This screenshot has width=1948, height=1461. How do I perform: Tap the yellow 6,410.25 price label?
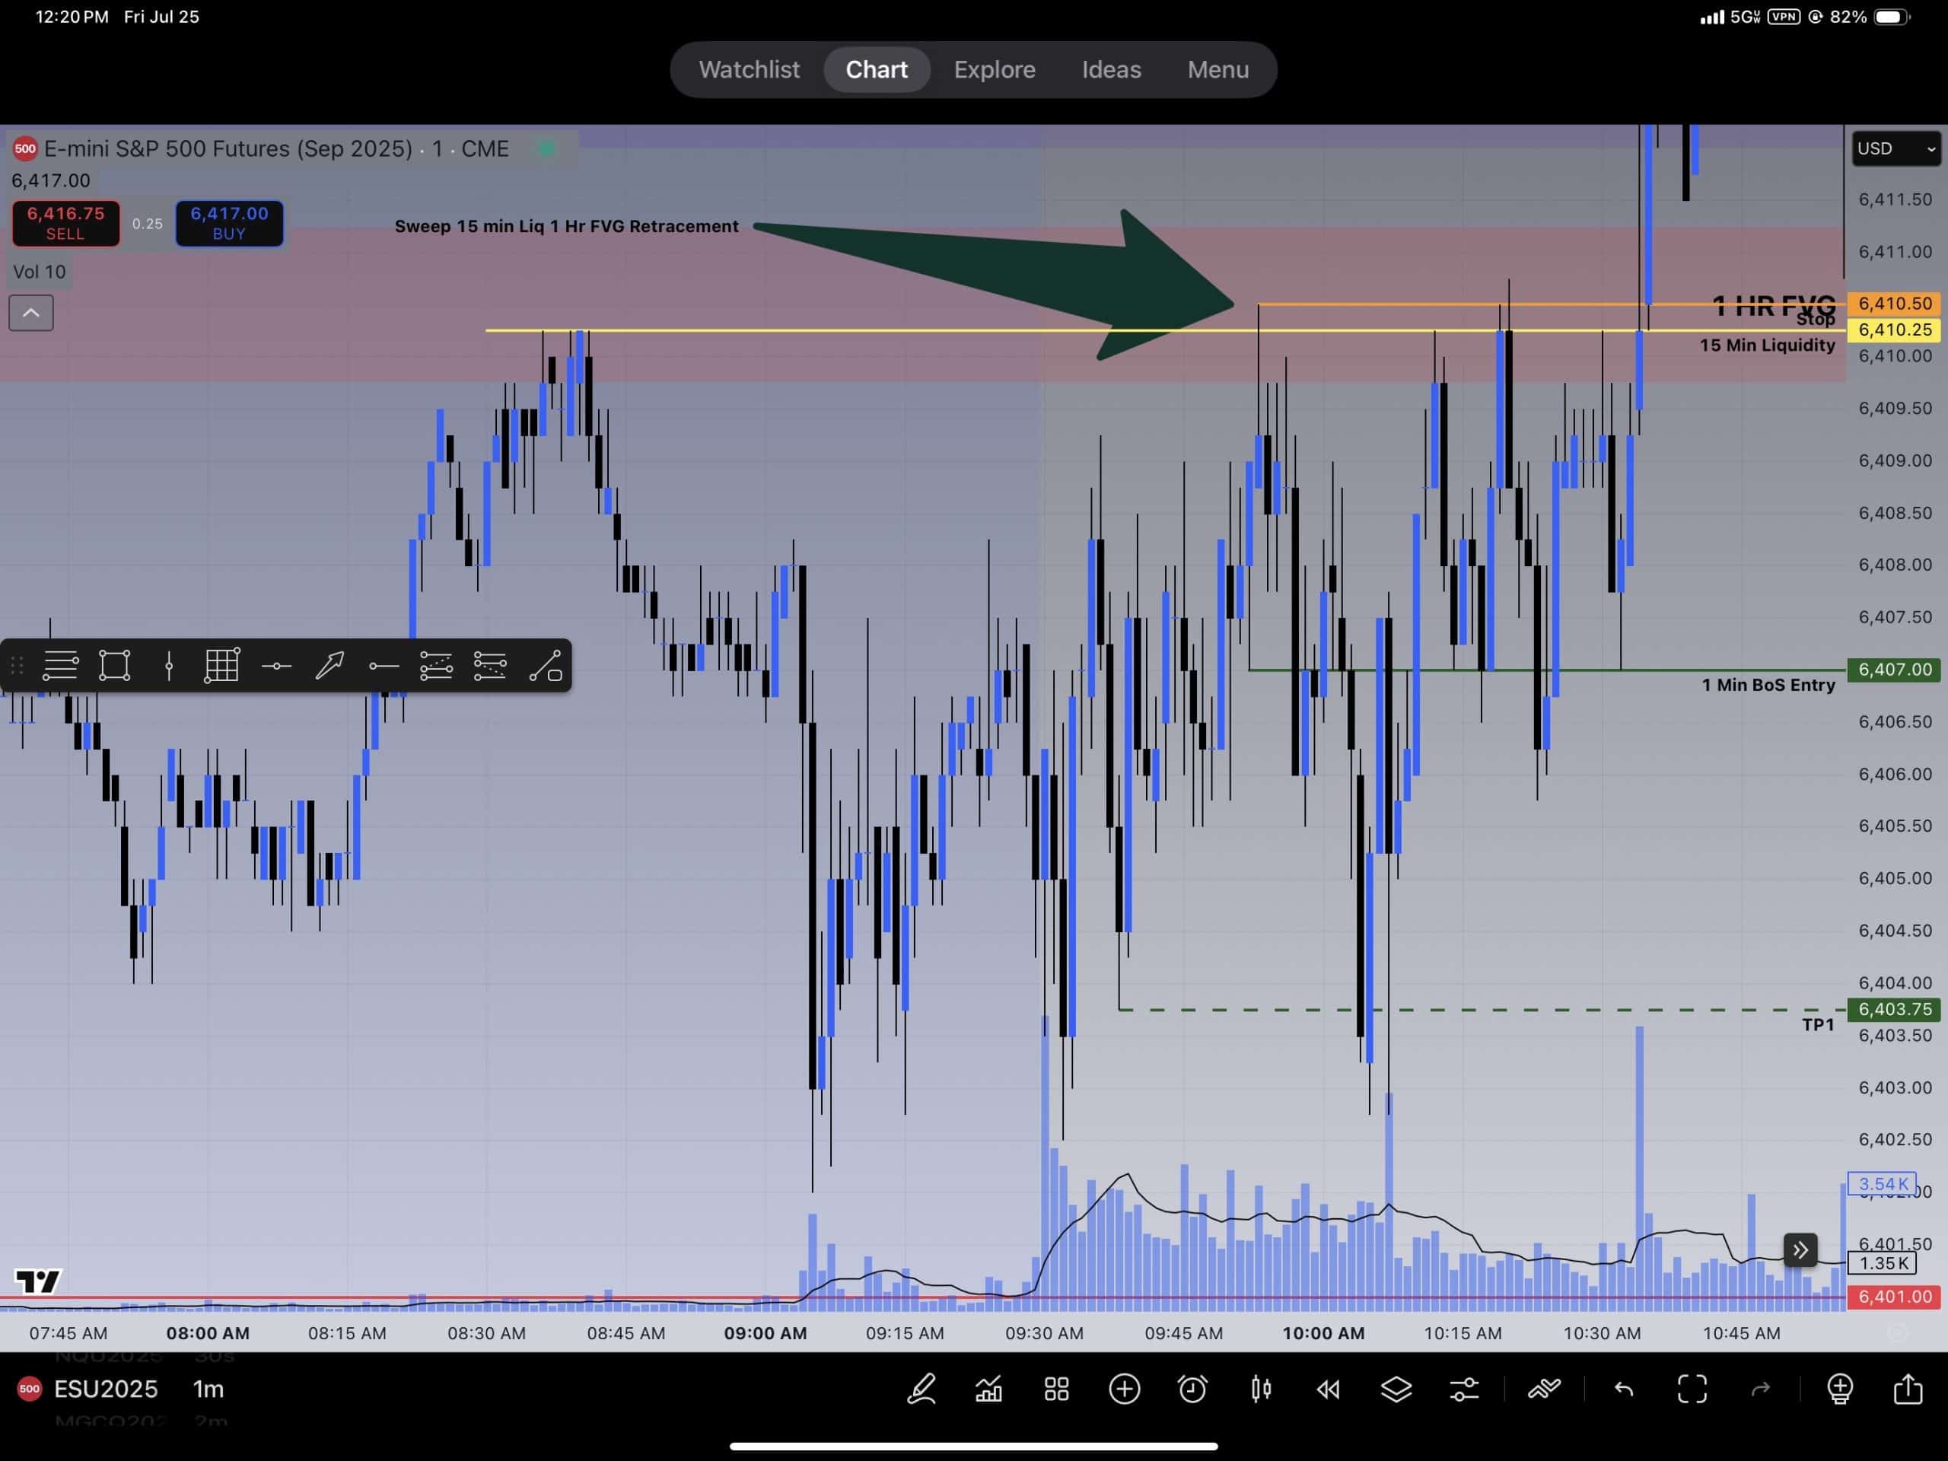click(x=1893, y=330)
